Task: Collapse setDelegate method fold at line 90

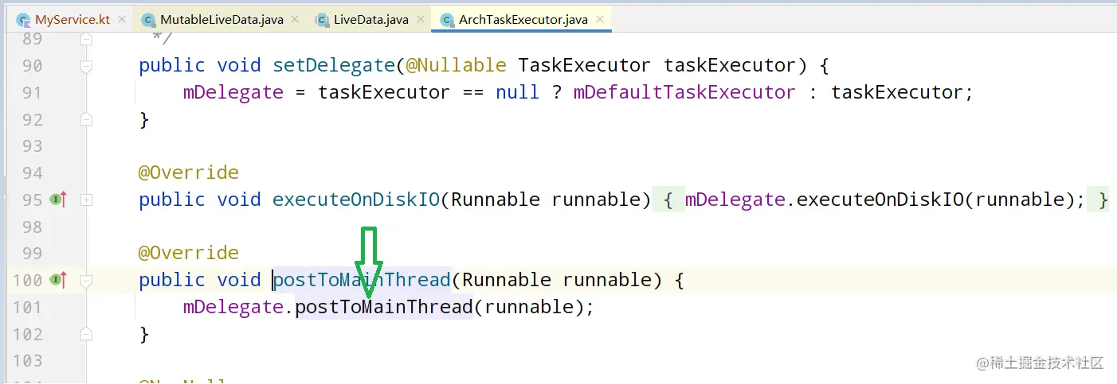Action: (86, 66)
